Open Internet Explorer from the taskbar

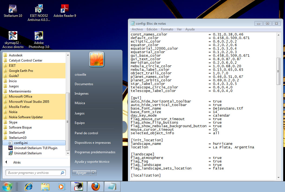coord(28,187)
